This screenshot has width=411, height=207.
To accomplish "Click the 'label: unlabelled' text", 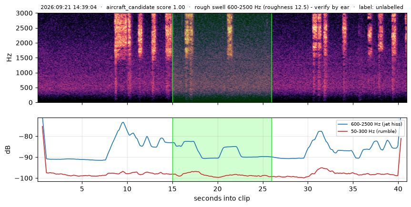I will 381,7.
